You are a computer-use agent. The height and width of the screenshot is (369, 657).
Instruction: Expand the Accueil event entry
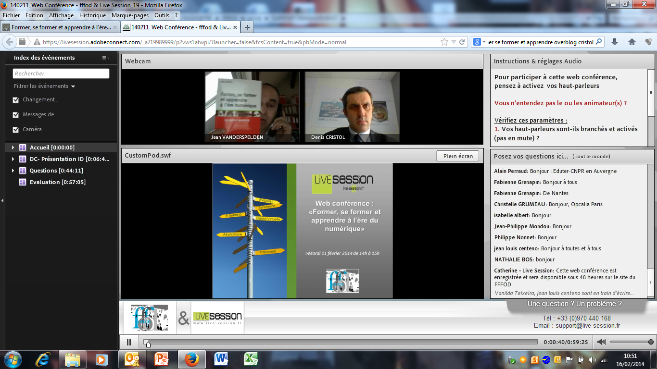(13, 148)
